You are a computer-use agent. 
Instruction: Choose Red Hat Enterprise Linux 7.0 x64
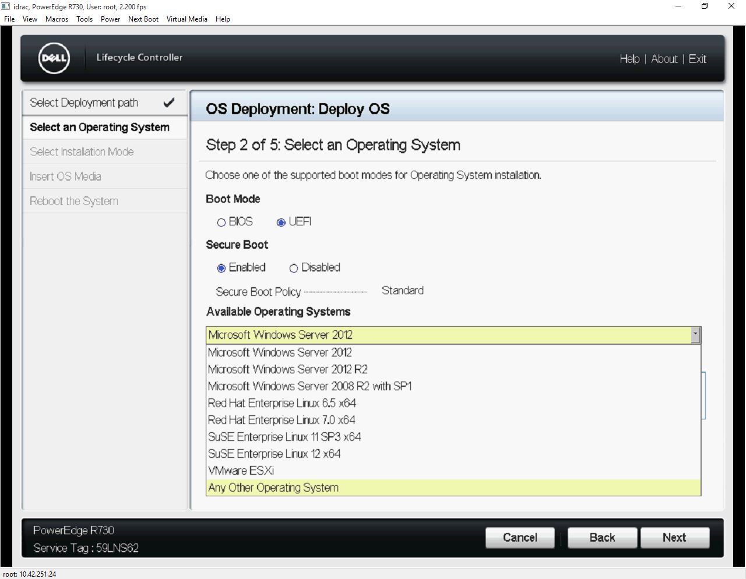(x=453, y=420)
